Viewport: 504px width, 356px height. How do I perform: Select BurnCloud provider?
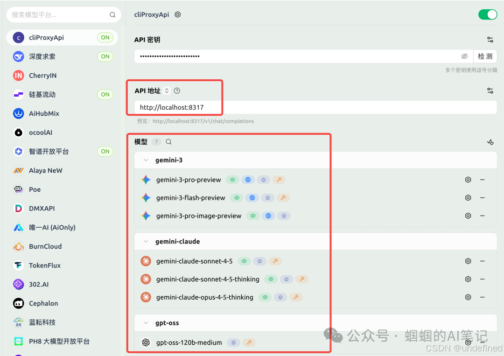point(62,246)
